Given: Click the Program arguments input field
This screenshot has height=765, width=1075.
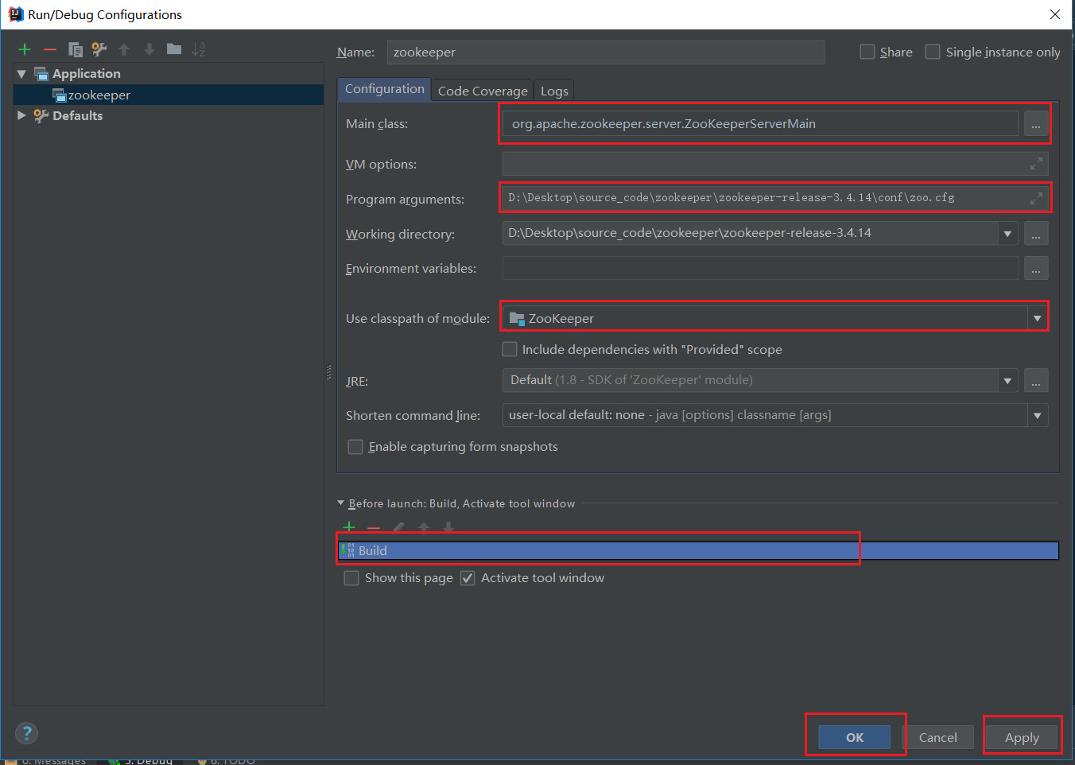Looking at the screenshot, I should [775, 198].
